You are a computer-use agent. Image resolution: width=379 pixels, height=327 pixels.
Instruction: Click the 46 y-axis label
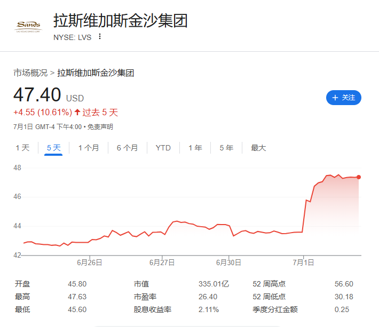[17, 197]
